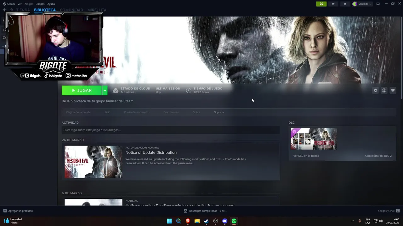Viewport: 403px width, 226px height.
Task: Open the Ver menu
Action: 20,4
